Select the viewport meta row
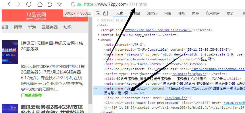 [x=175, y=54]
